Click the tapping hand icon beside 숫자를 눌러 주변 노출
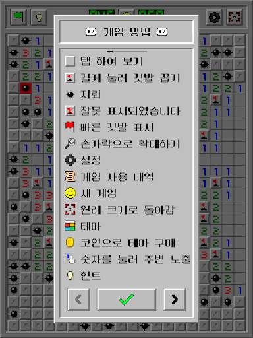Screen dimensions: 253x338 coord(70,259)
